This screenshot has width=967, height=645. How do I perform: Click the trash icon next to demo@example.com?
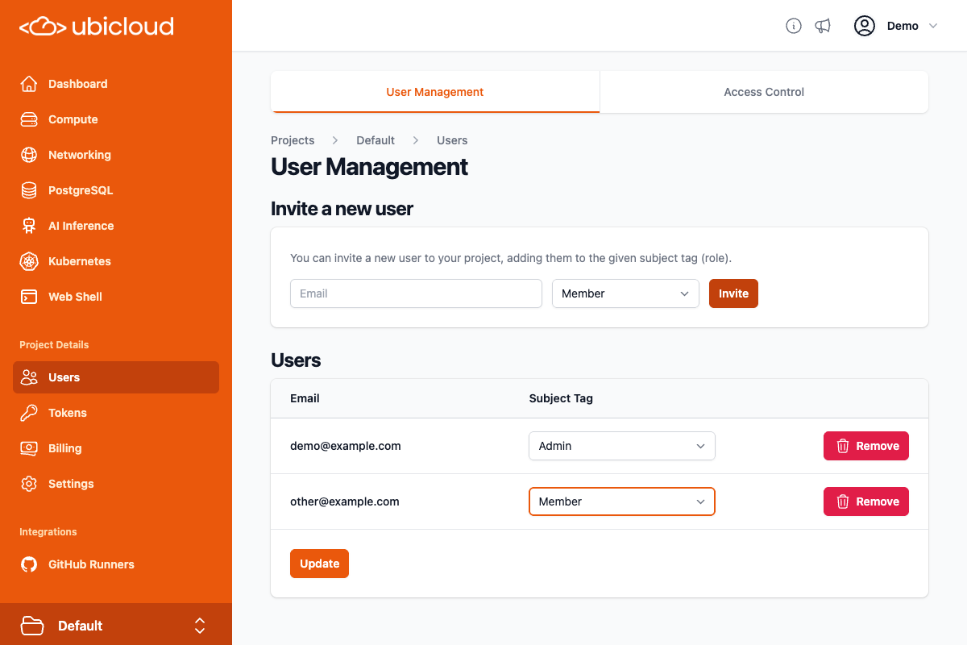coord(843,446)
